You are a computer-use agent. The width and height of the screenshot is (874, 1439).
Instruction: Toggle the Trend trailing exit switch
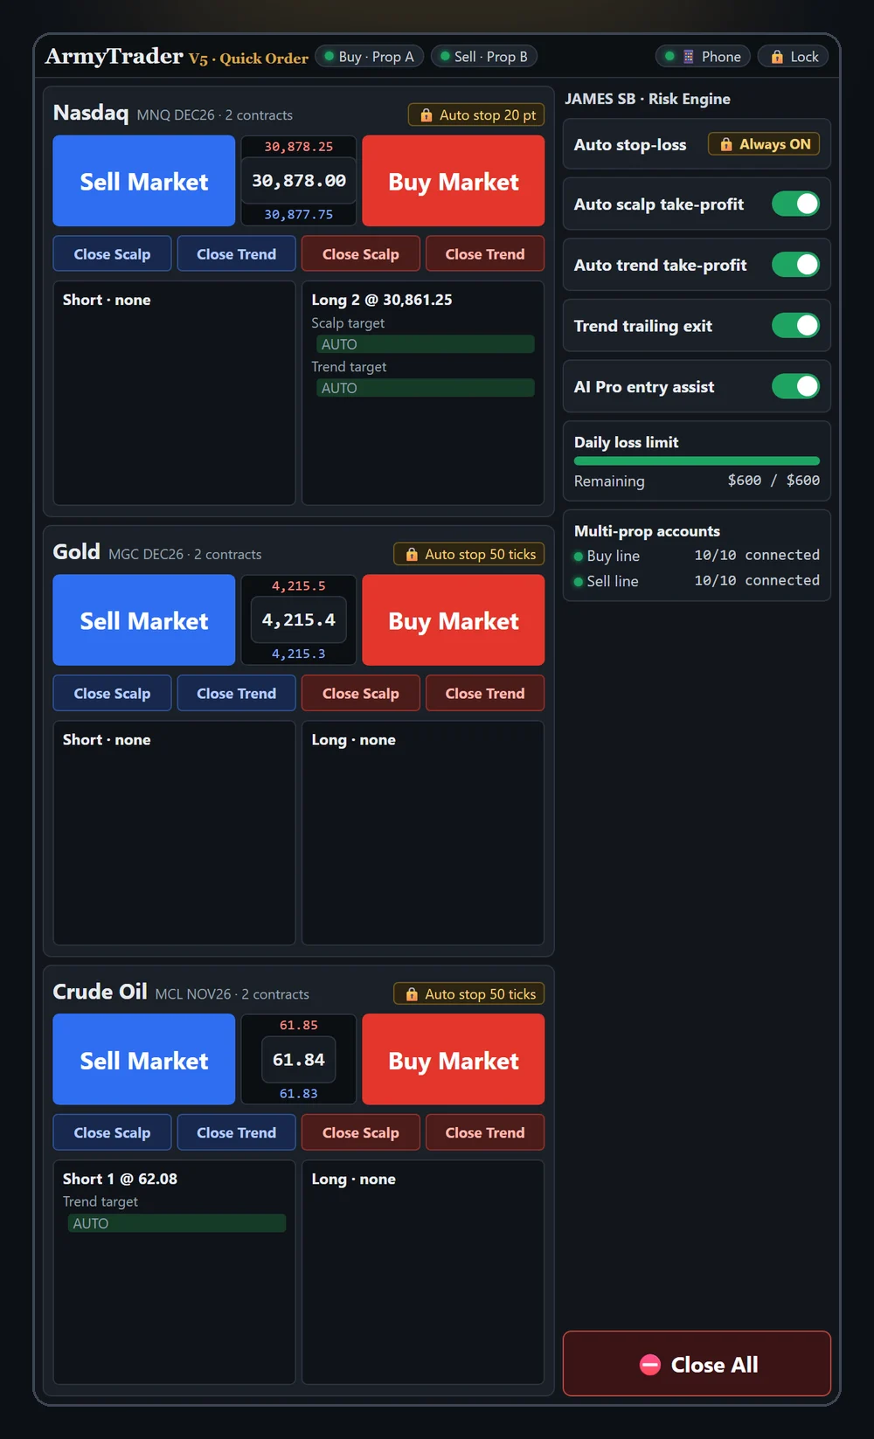point(795,326)
